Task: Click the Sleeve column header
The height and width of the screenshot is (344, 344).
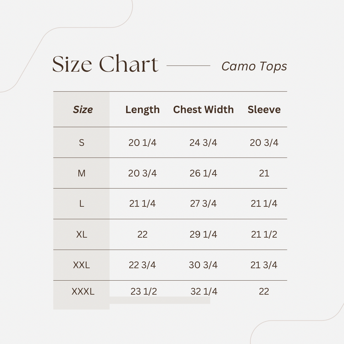Action: tap(264, 110)
